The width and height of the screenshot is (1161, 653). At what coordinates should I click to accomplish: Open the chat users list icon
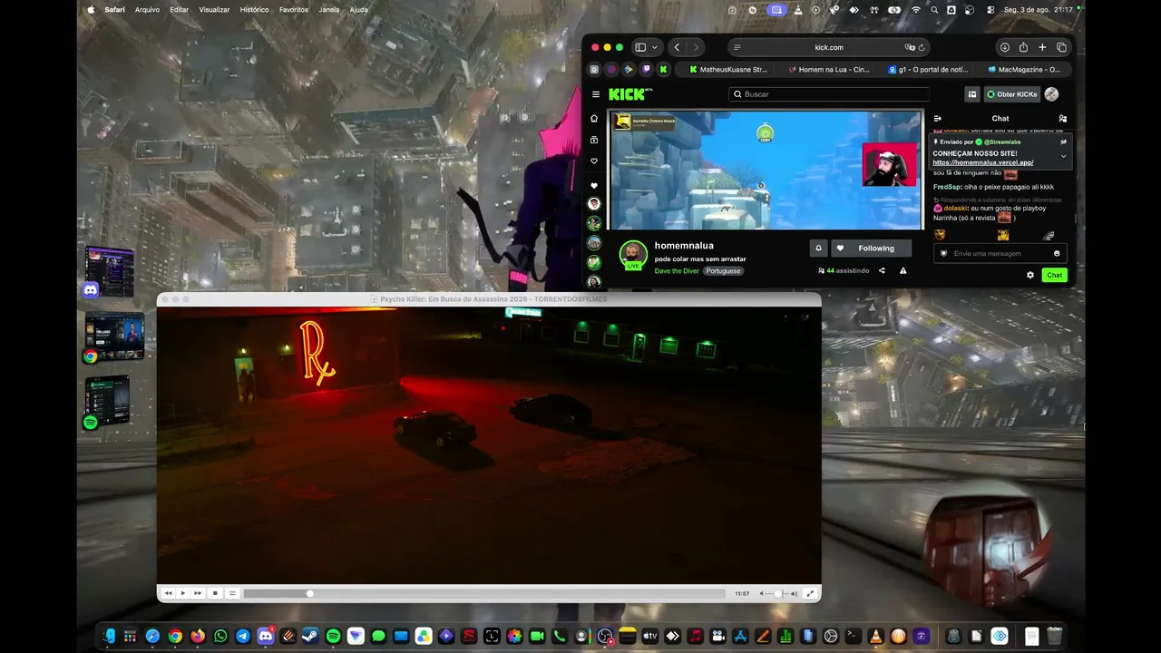pos(1063,118)
